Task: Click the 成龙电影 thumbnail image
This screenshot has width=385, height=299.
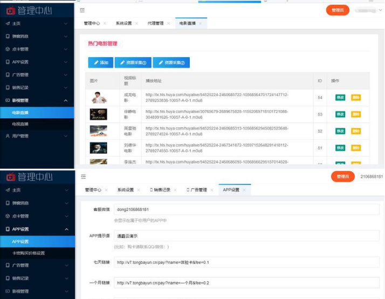Action: coord(99,97)
